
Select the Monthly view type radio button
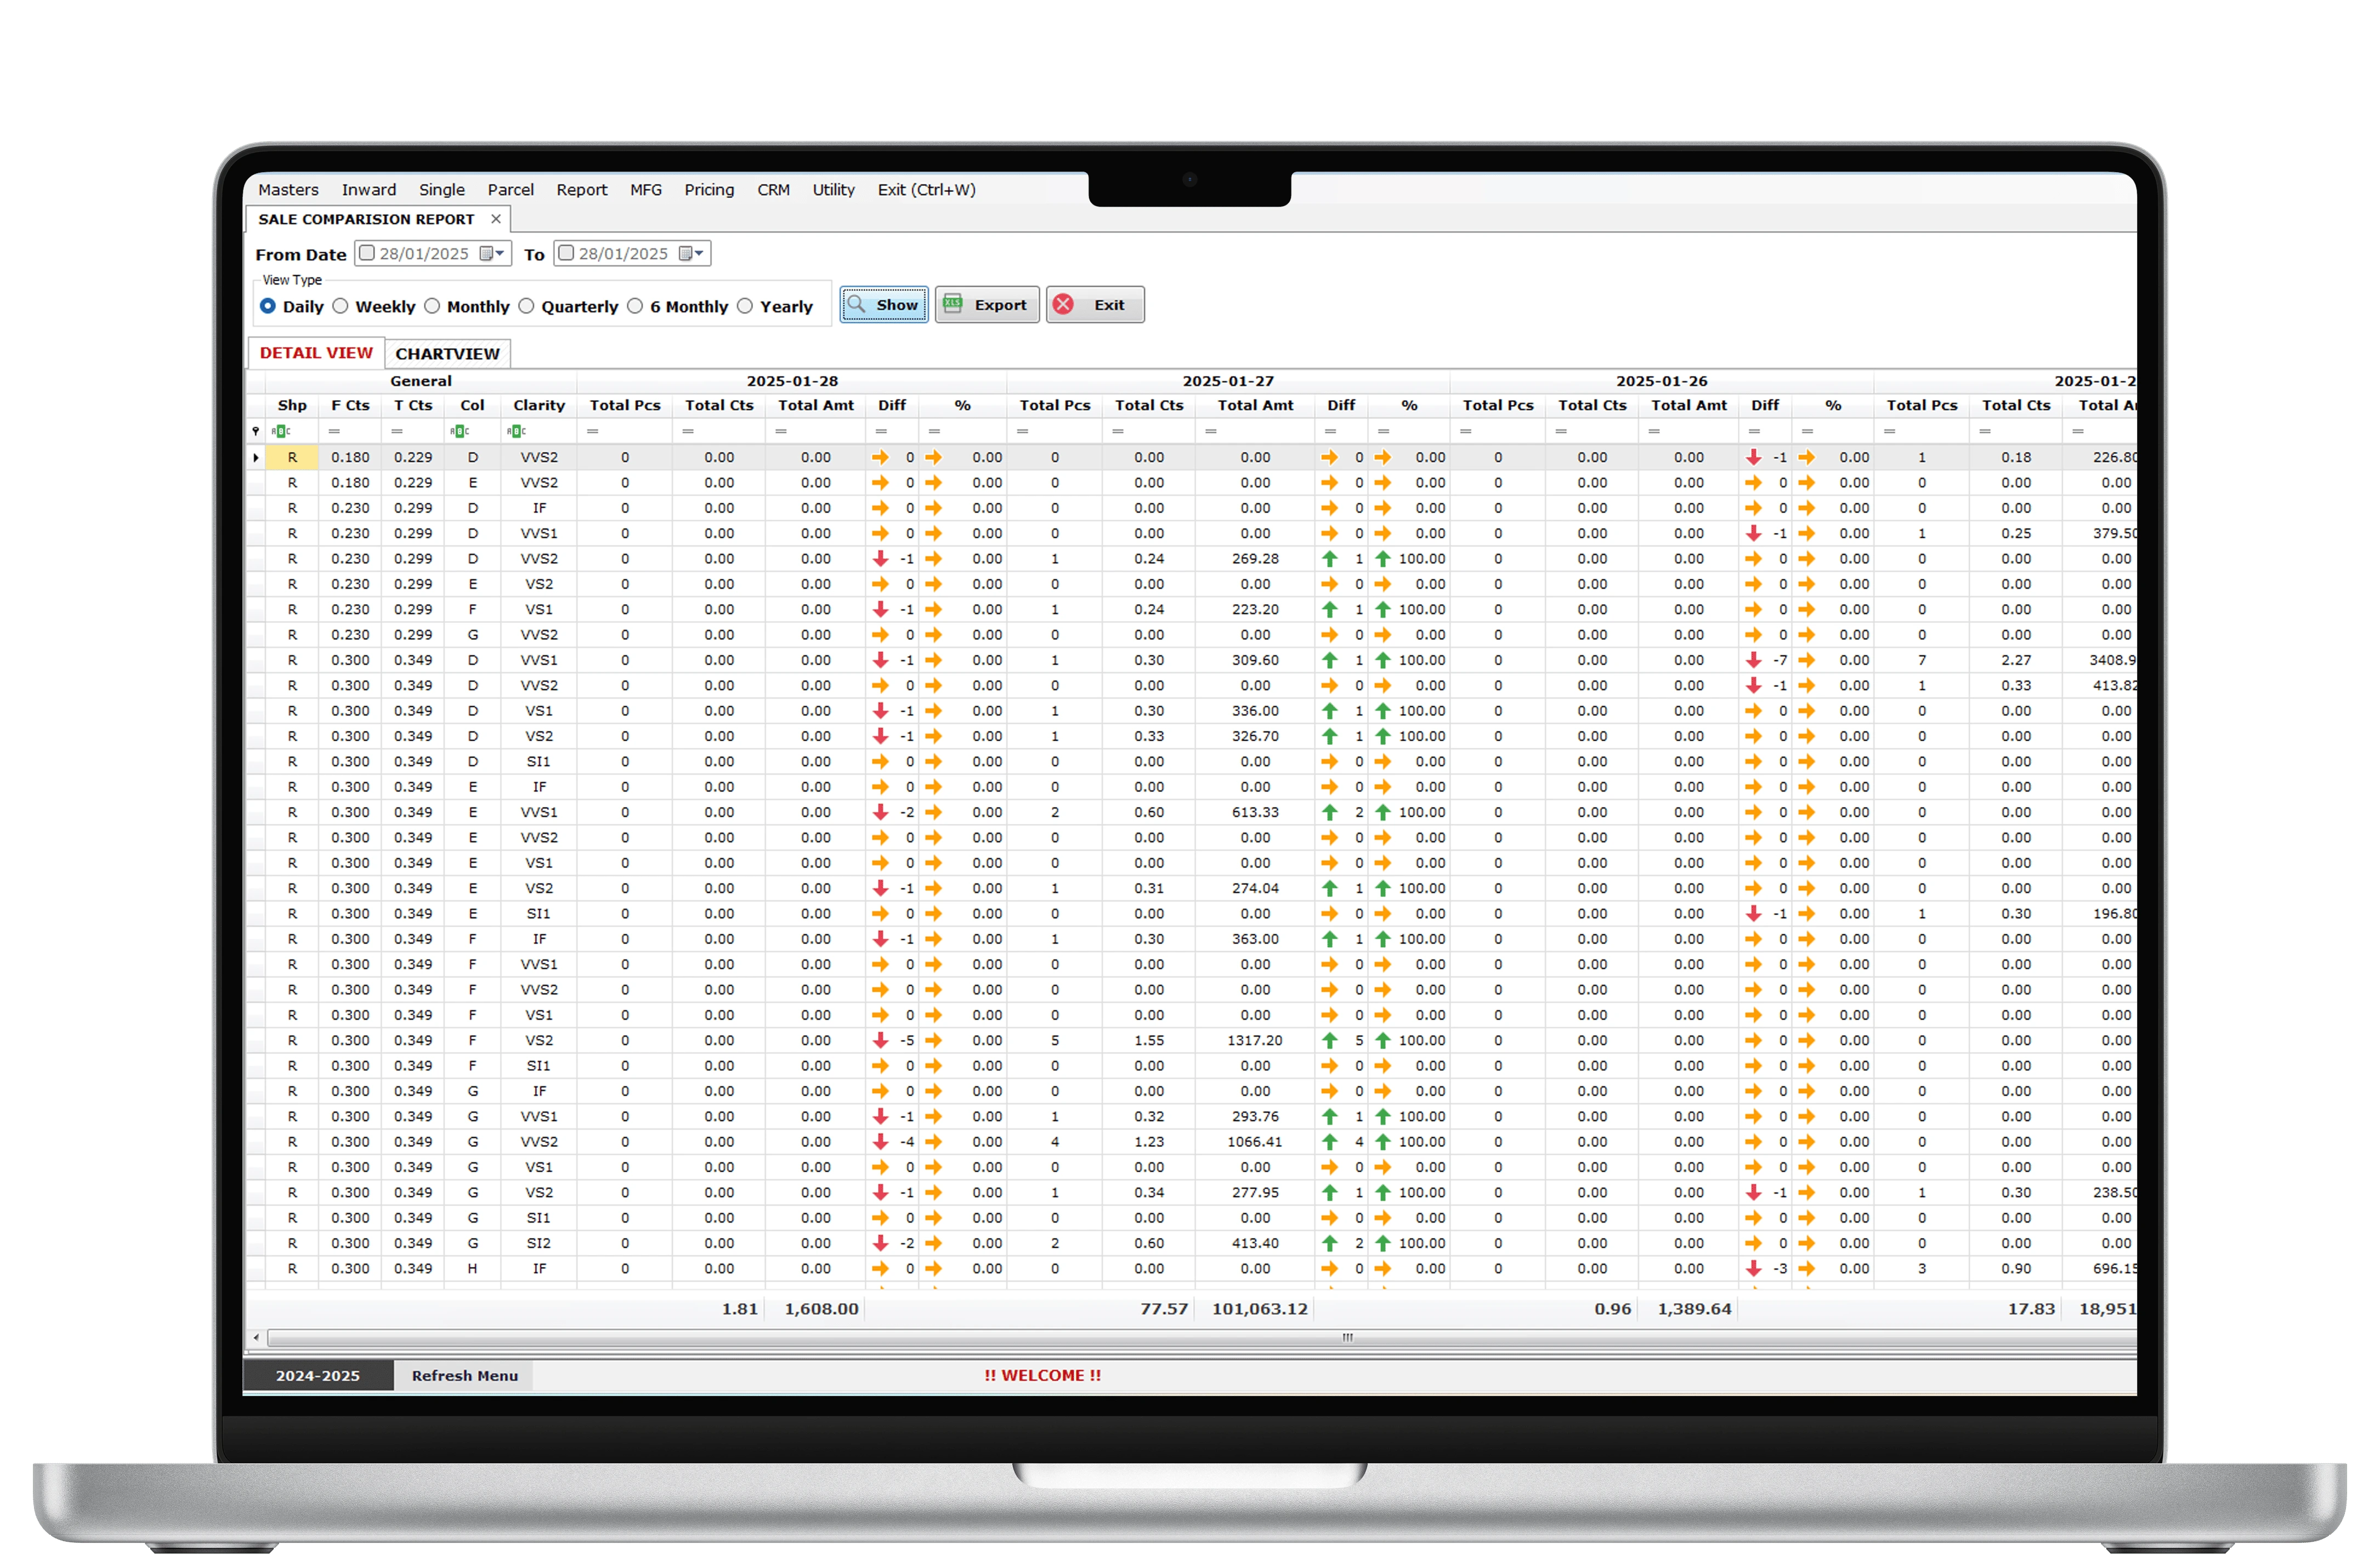tap(432, 306)
